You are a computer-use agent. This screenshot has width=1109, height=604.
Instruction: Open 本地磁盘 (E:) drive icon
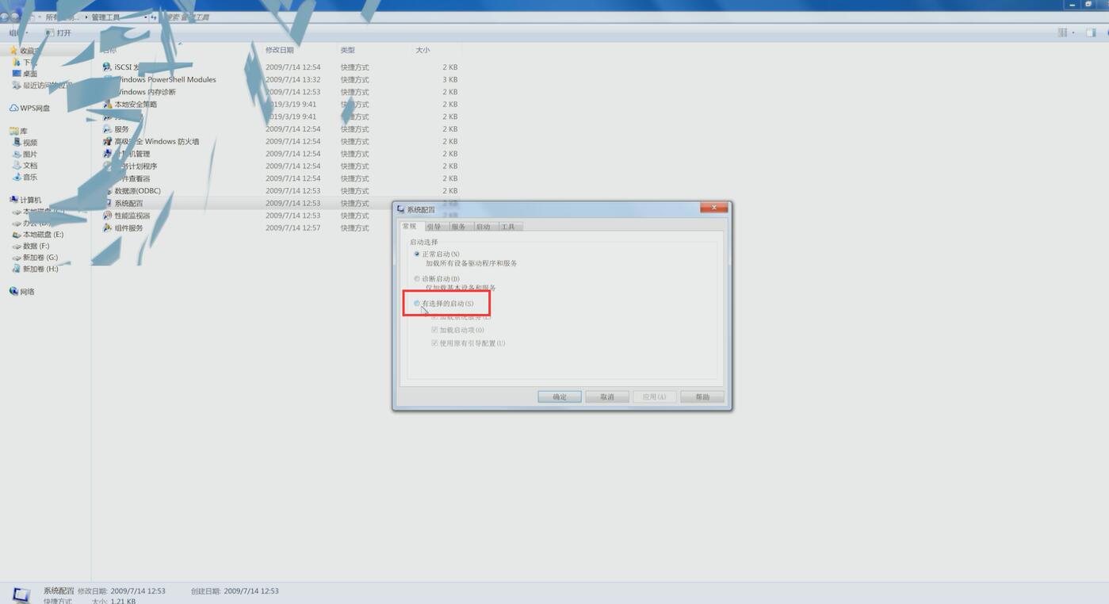pos(17,235)
